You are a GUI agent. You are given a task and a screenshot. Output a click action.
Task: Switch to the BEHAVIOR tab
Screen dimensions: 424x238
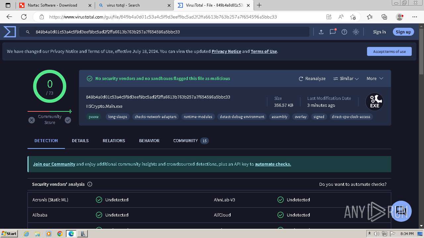(x=149, y=141)
